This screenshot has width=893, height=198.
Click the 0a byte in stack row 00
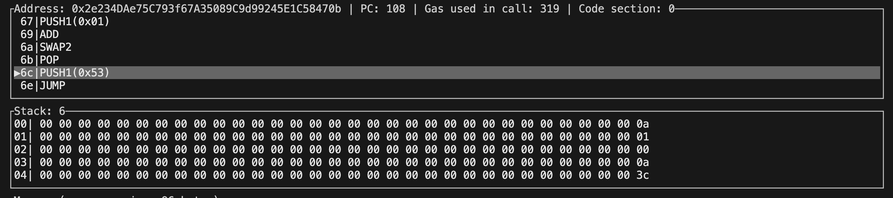(x=642, y=124)
